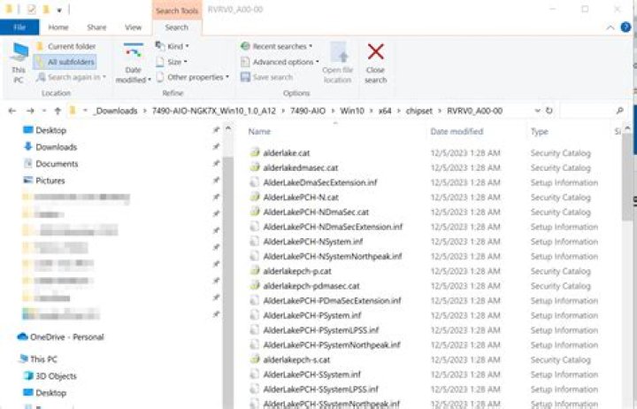Click the alderlakepch-pdmasec.cat file icon
Image resolution: width=637 pixels, height=409 pixels.
tap(255, 285)
